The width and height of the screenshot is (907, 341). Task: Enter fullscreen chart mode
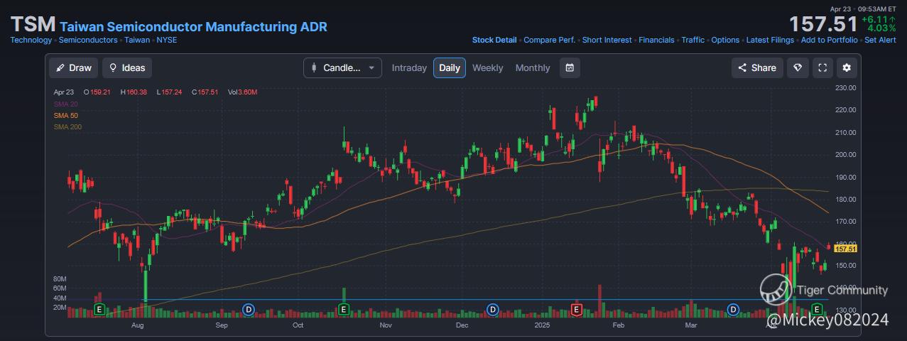pos(822,68)
